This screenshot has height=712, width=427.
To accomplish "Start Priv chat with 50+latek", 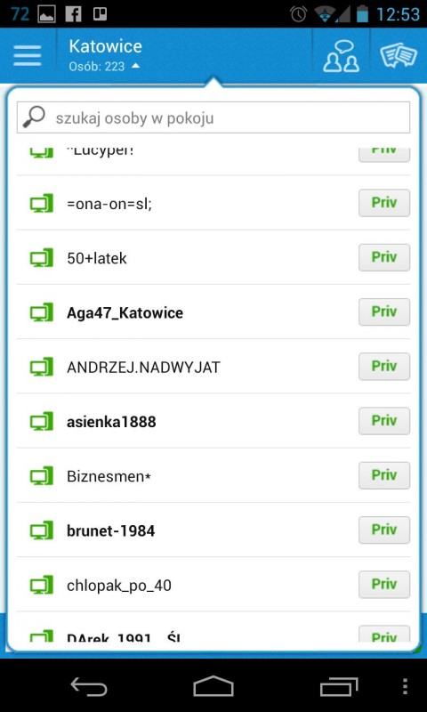I will (x=384, y=257).
